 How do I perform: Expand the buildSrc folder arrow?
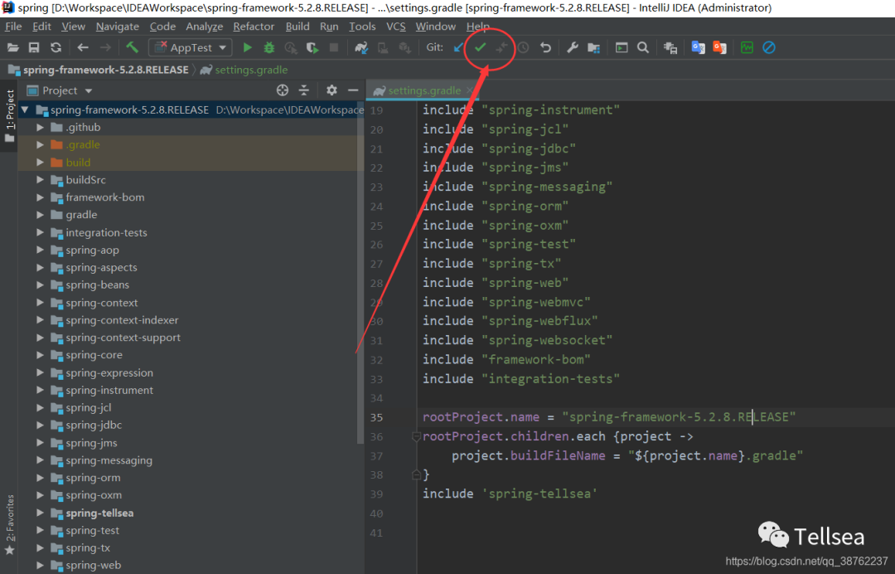[x=40, y=180]
